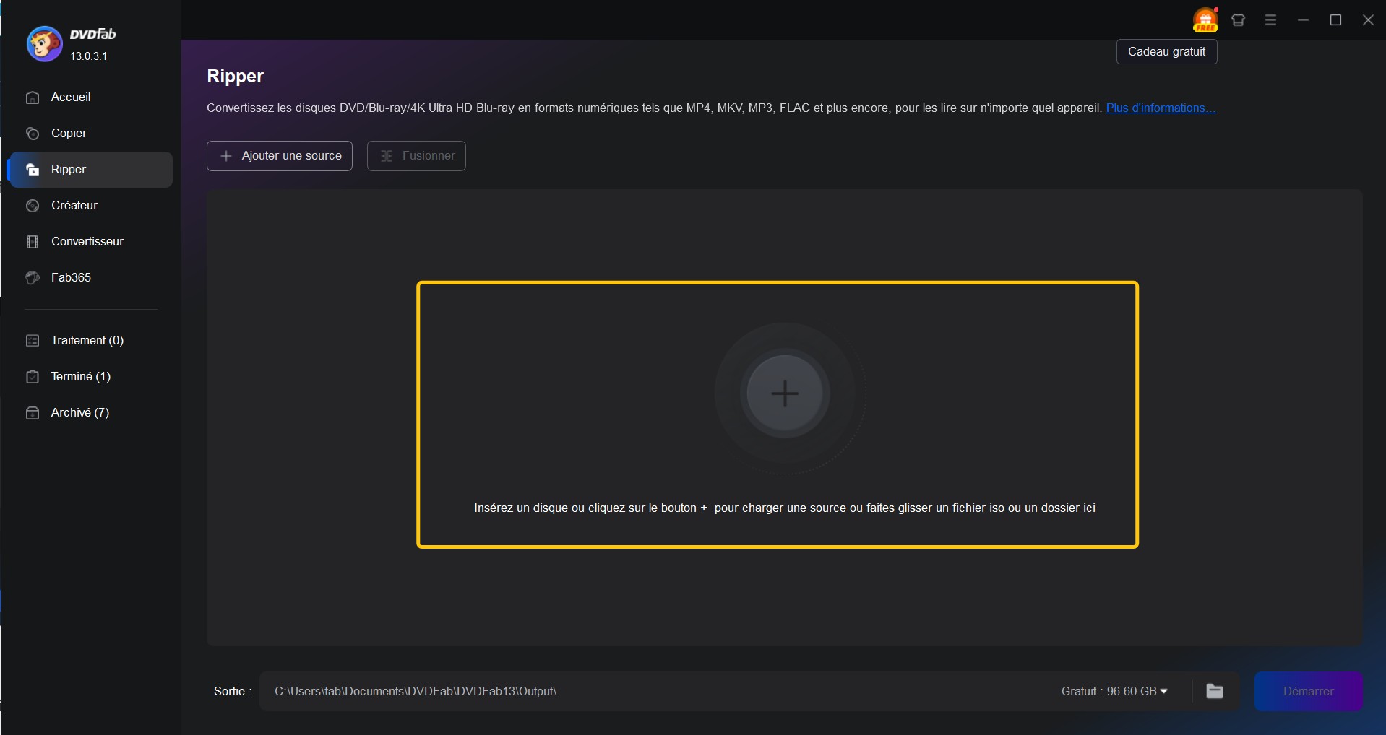Click the DVDFab monkey logo

pyautogui.click(x=44, y=44)
